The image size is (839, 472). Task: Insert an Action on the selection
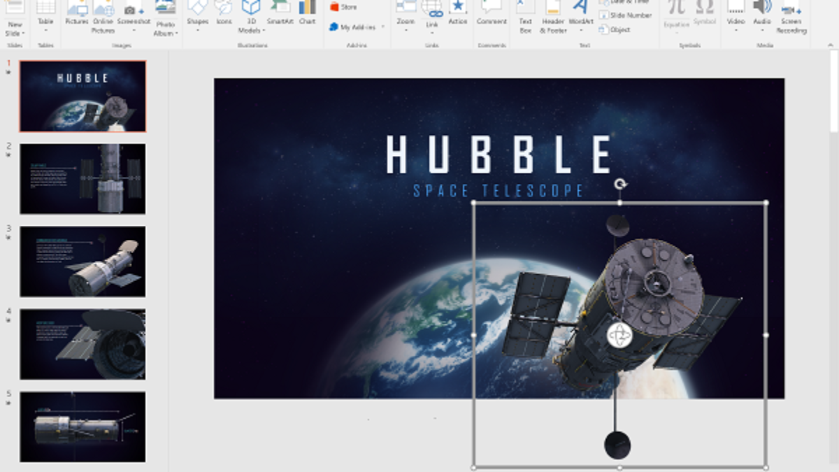(x=458, y=14)
